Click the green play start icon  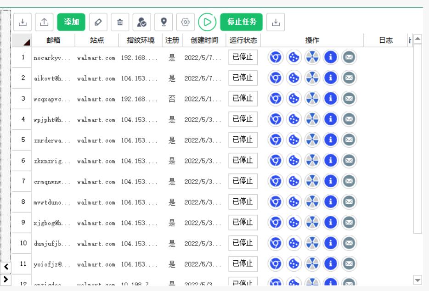click(x=207, y=22)
